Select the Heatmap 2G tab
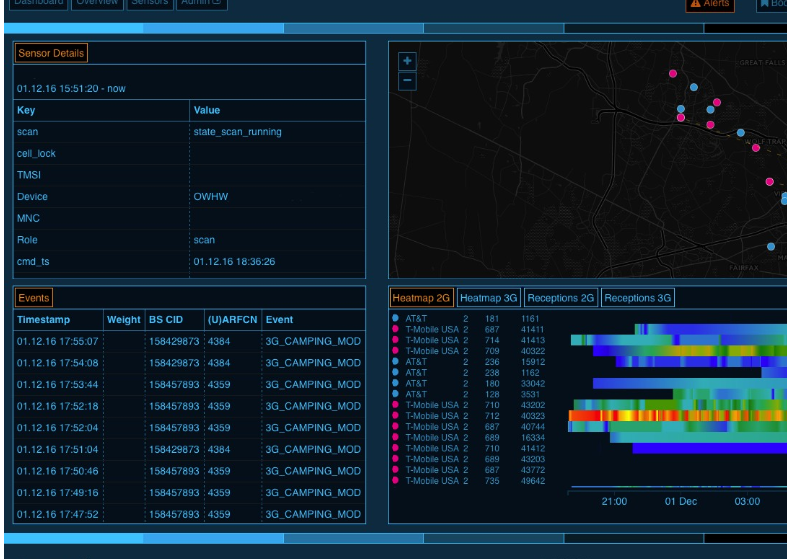Screen dimensions: 787x559 (x=421, y=298)
